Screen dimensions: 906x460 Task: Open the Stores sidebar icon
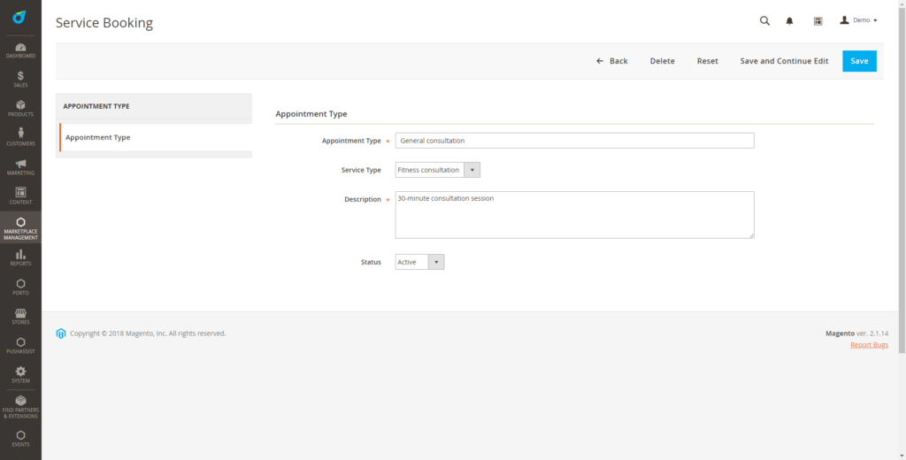[x=20, y=316]
